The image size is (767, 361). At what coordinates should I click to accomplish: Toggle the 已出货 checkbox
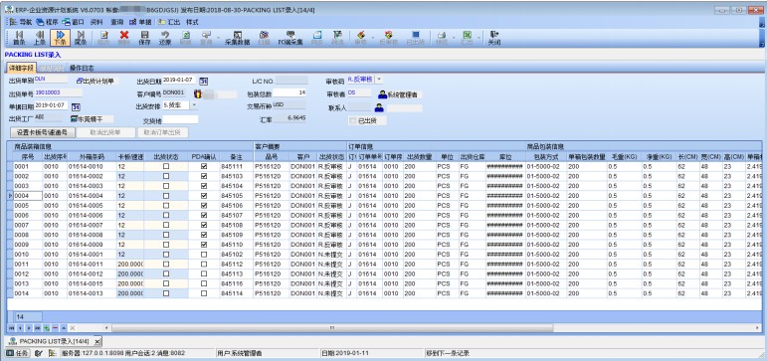(353, 120)
